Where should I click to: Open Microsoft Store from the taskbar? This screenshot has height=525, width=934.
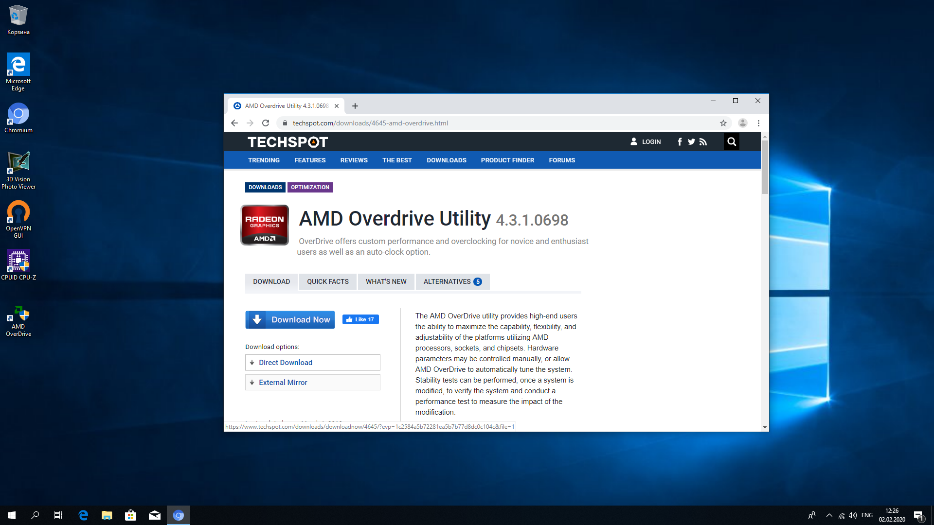(x=131, y=515)
